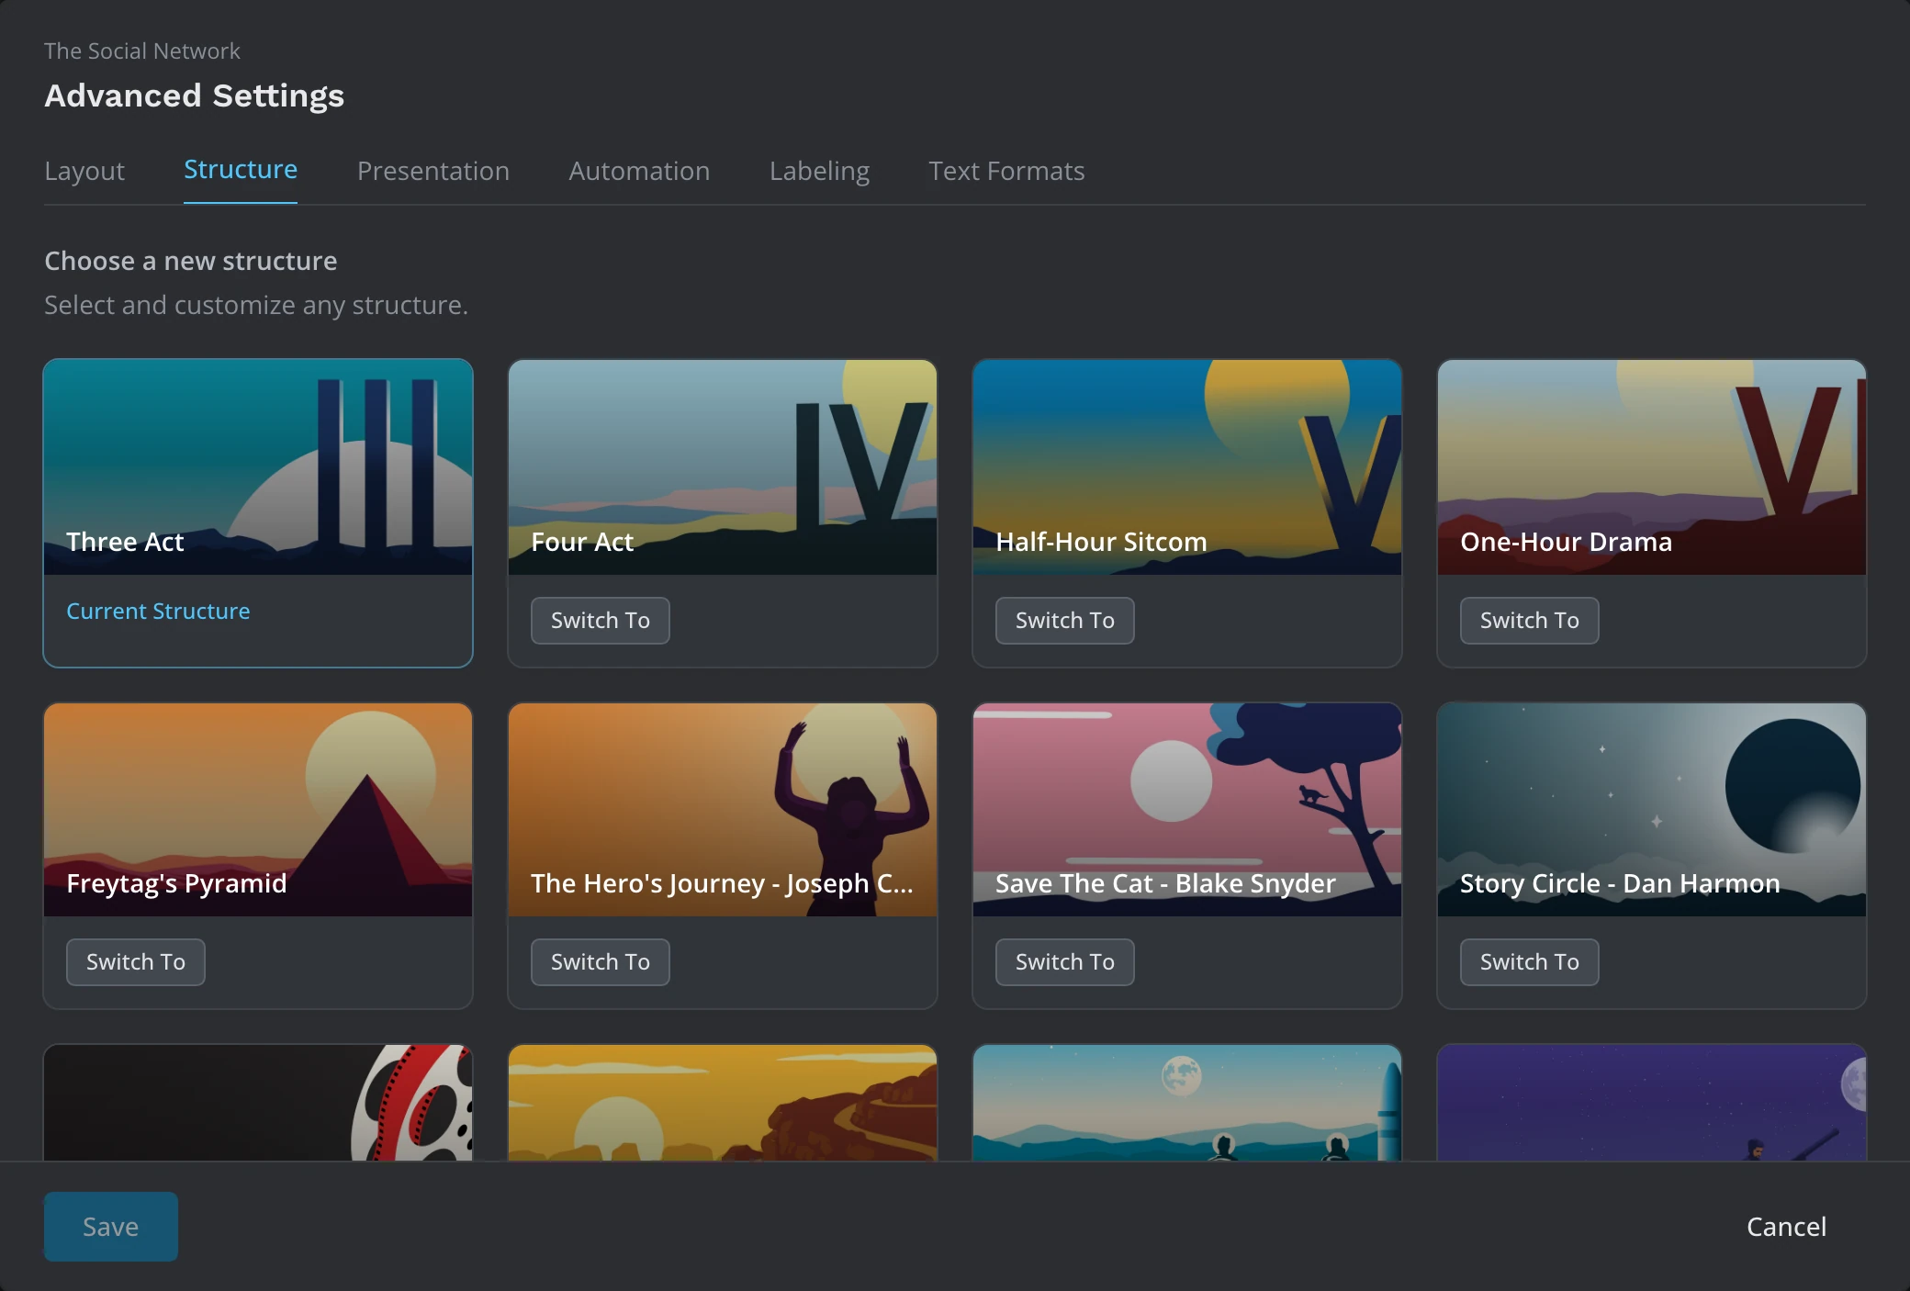
Task: Switch to The Hero's Journey structure
Action: pos(601,962)
